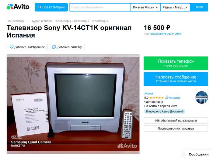This screenshot has height=157, width=213.
Task: Click the search-list icon in Все категории
Action: pos(39,7)
